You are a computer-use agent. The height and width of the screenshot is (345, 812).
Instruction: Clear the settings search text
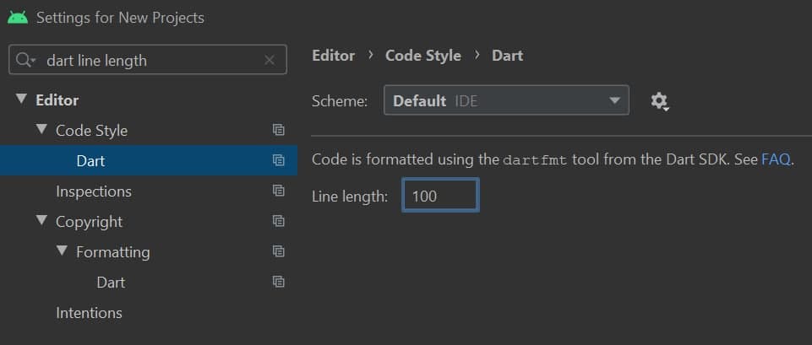pos(270,60)
